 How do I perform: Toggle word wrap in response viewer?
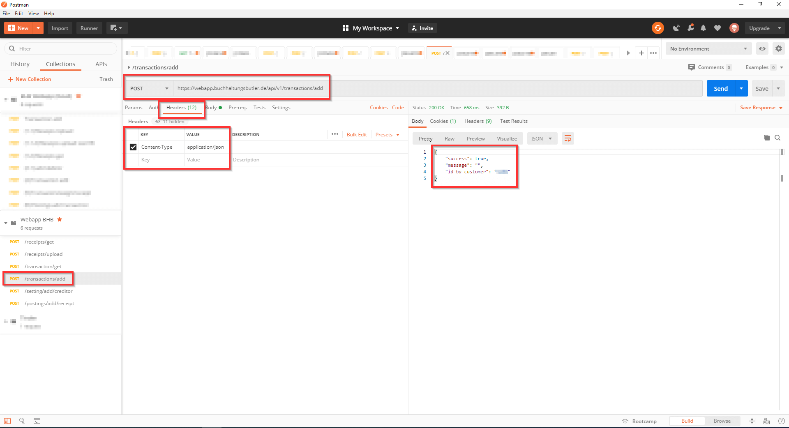[568, 138]
